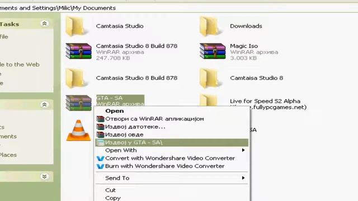Select the Downloads folder name
Viewport: 358px width, 201px height.
pyautogui.click(x=246, y=26)
